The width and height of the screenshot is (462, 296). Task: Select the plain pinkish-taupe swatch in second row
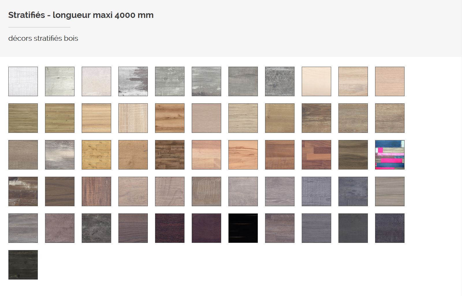[x=206, y=118]
